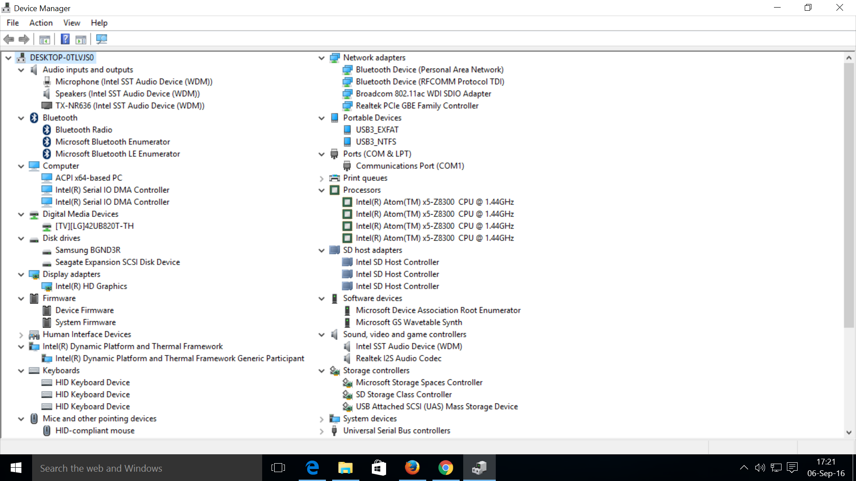Viewport: 856px width, 481px height.
Task: Collapse the Processors category
Action: 321,190
